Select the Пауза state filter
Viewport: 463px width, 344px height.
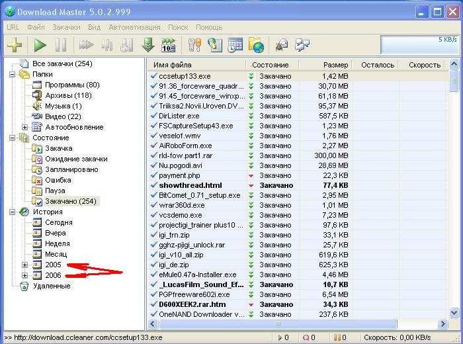(x=55, y=191)
